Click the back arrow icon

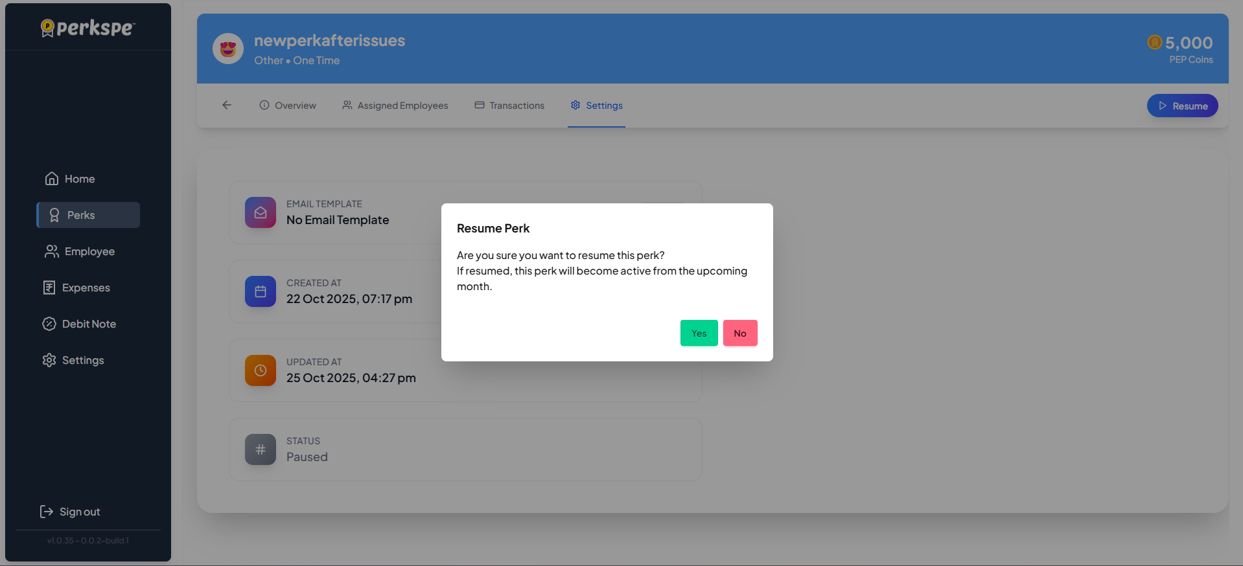[x=227, y=105]
